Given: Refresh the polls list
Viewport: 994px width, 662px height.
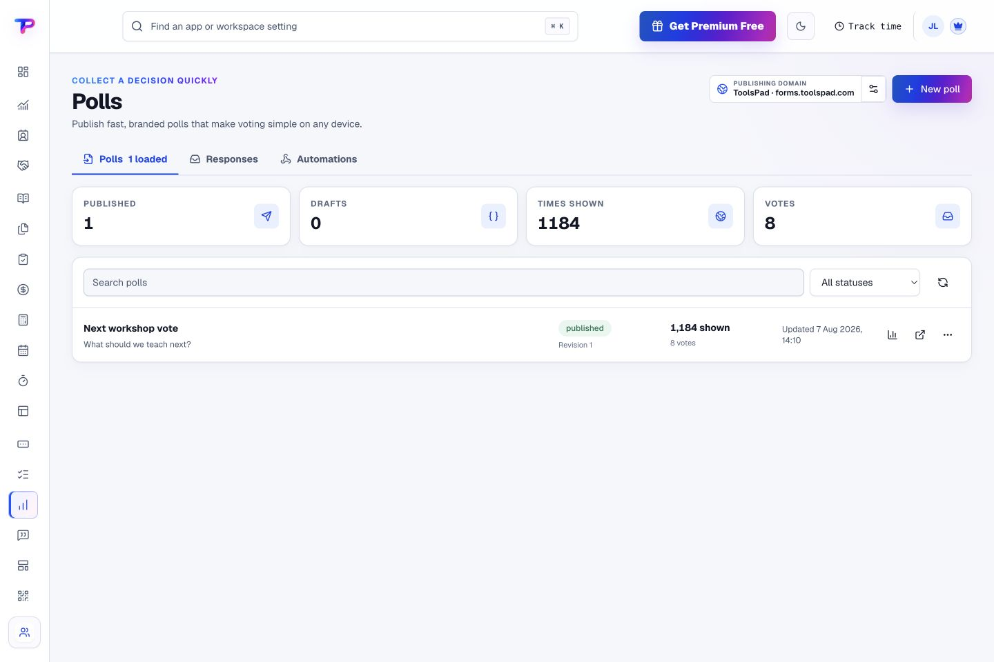Looking at the screenshot, I should [x=943, y=283].
